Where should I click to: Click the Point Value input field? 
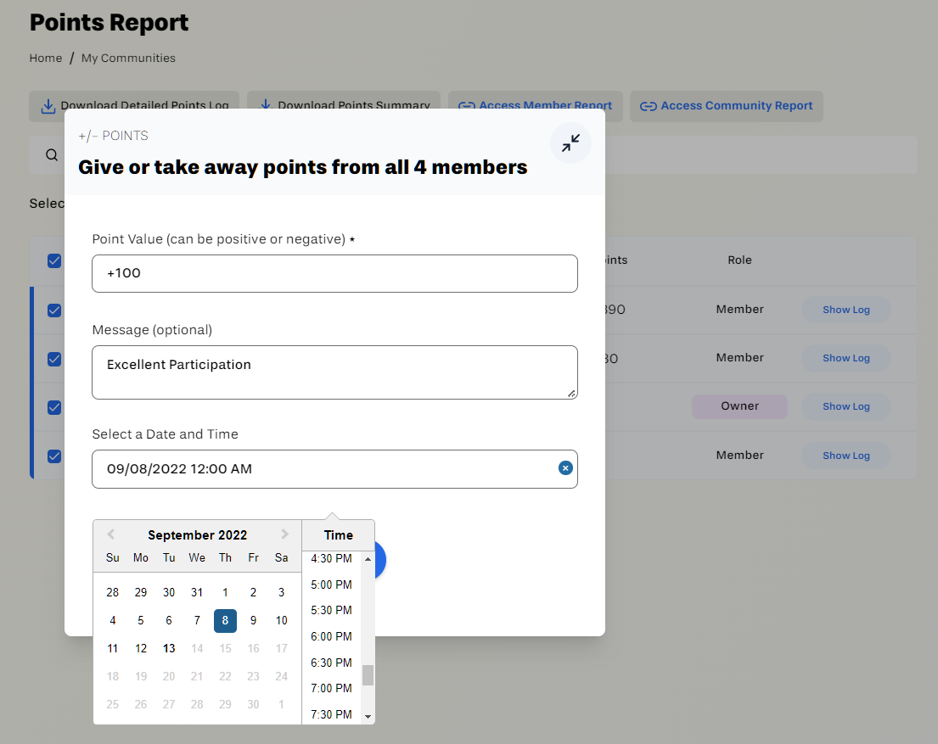pos(334,274)
